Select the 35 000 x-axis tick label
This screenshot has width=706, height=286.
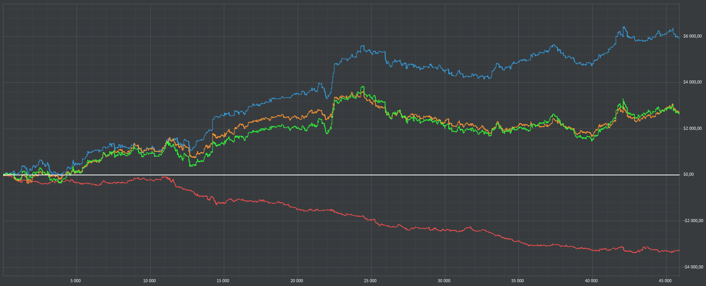(517, 281)
